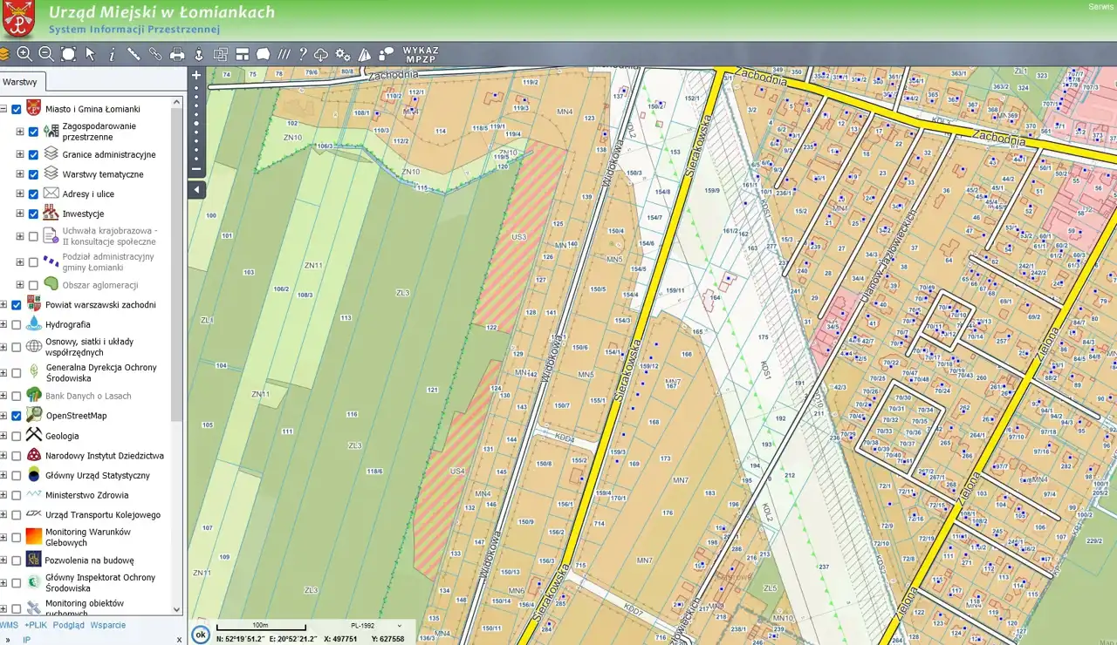
Task: Open the settings gears icon
Action: point(343,54)
